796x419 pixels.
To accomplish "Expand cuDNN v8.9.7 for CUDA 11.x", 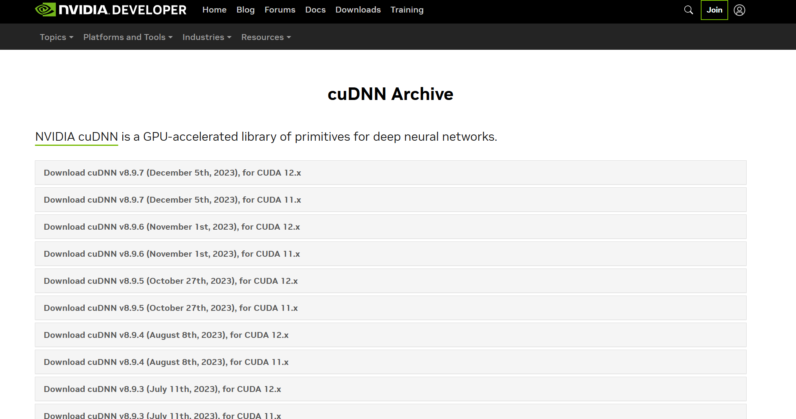I will point(390,200).
